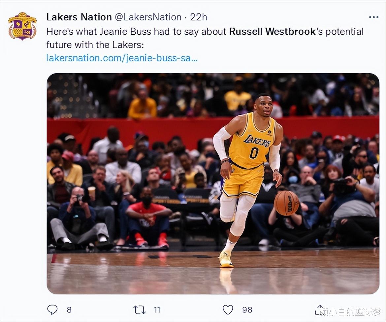This screenshot has width=386, height=322.
Task: Open the share icon at bottom right
Action: pos(319,310)
